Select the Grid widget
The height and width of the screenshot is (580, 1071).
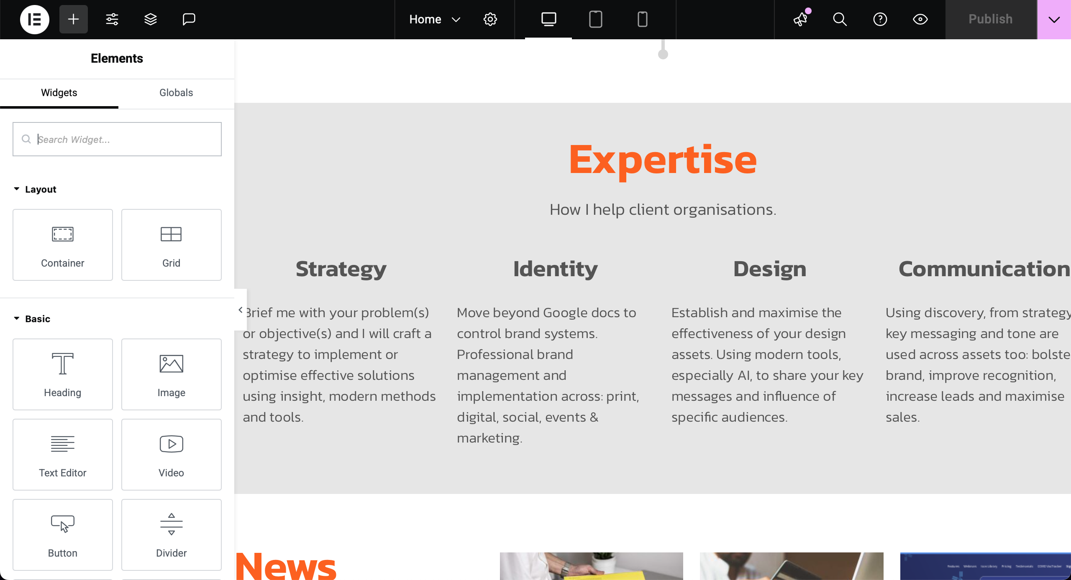point(172,245)
